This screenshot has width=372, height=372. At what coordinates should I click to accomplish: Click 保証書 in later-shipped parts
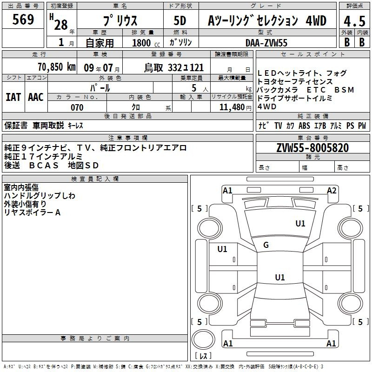tap(16, 125)
